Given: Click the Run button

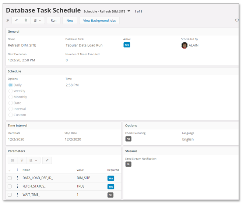Looking at the screenshot, I should click(x=54, y=21).
